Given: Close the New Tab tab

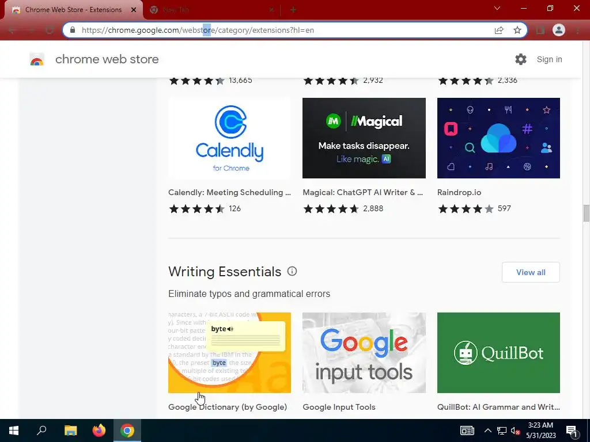Looking at the screenshot, I should point(271,10).
